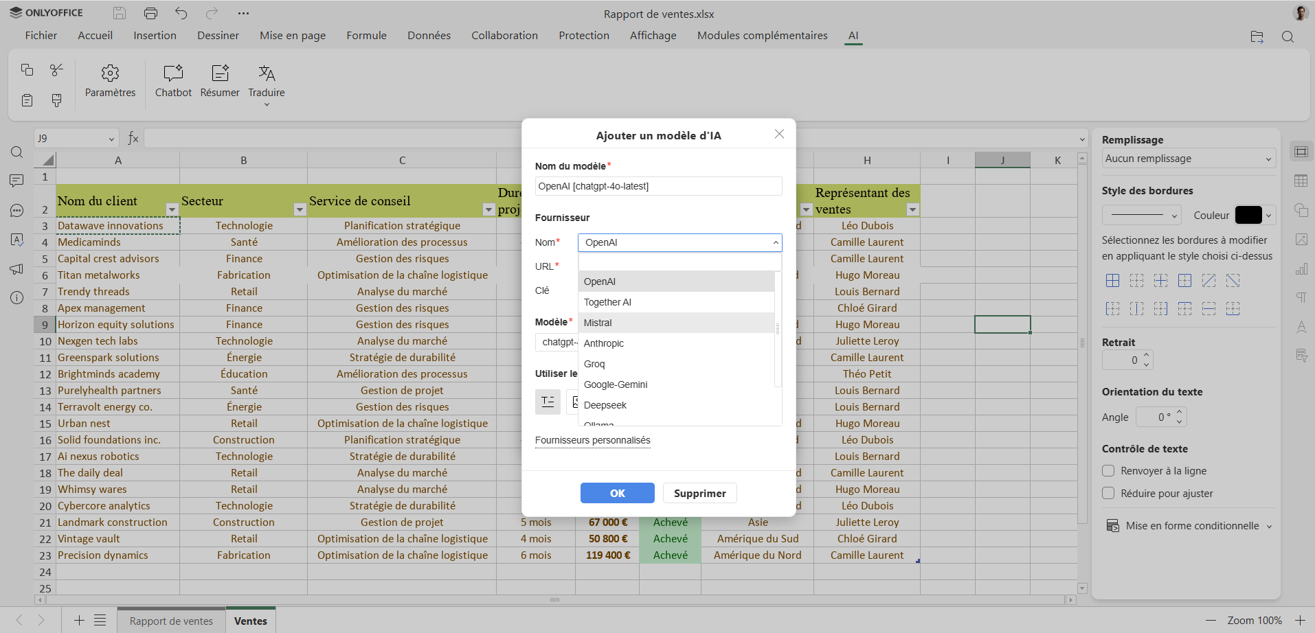Viewport: 1315px width, 633px height.
Task: Open the comments icon in the left sidebar
Action: coord(17,181)
